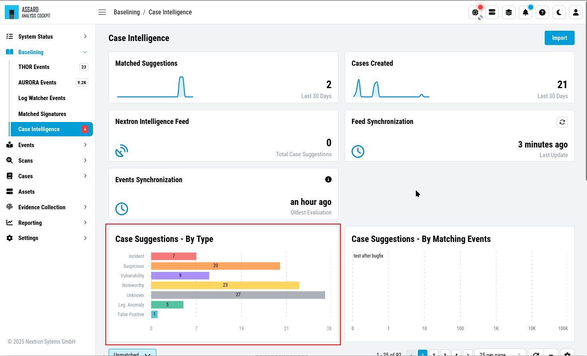Click the False Positive bar showing 1
Viewport: 587px width, 356px height.
(x=154, y=314)
